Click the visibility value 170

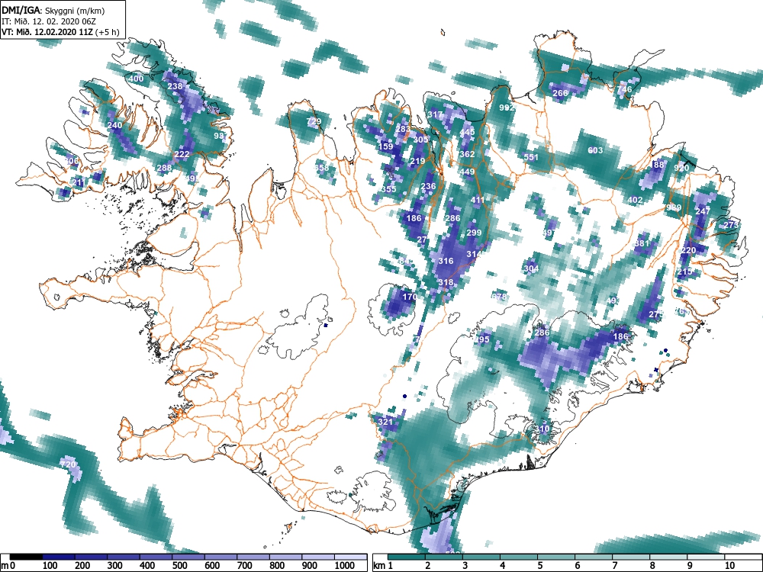click(409, 297)
